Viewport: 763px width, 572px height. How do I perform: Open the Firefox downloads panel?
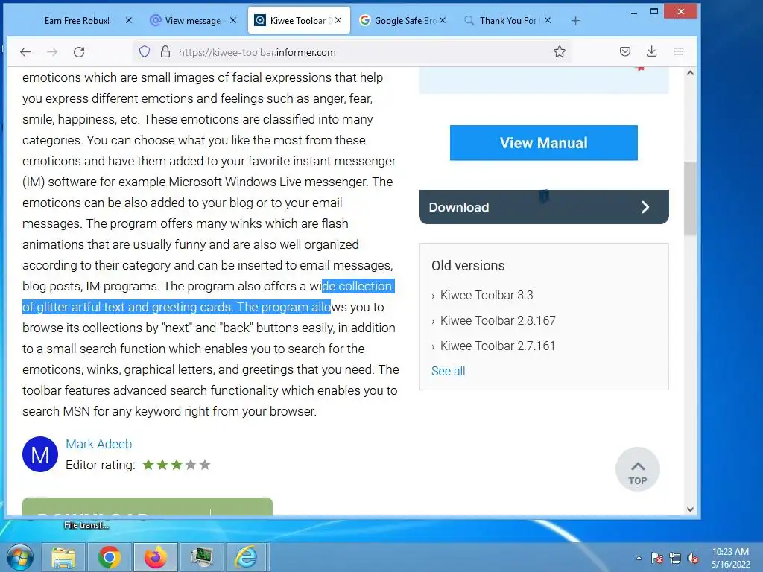651,51
